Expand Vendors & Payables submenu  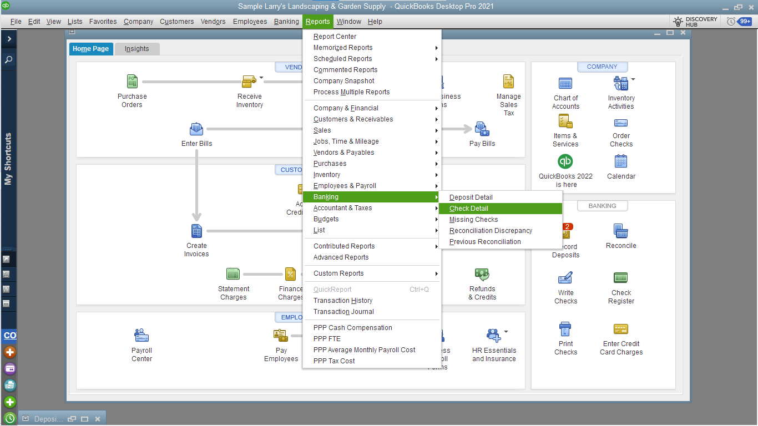point(372,153)
